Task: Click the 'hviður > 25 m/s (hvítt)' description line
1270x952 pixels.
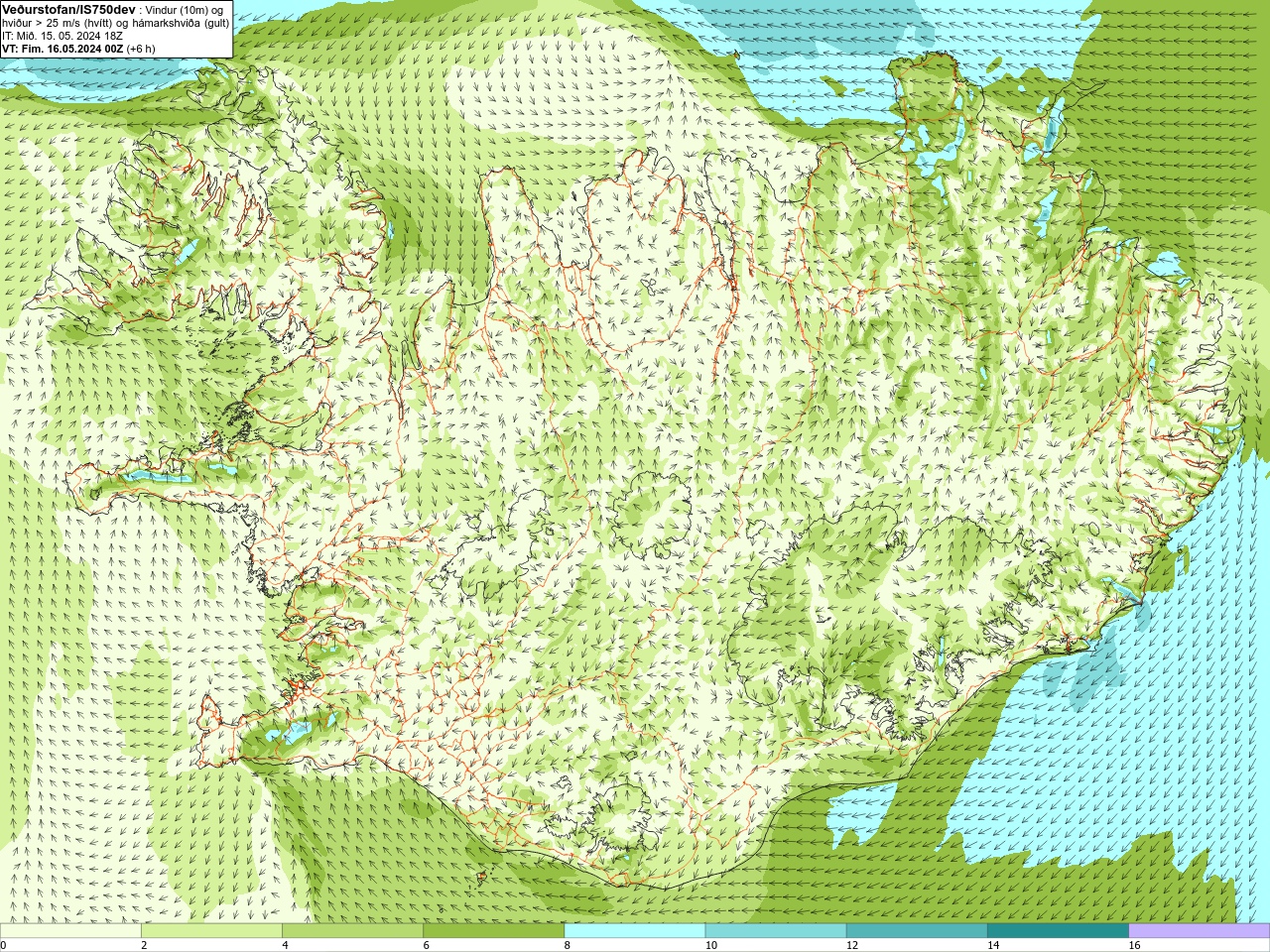Action: point(115,22)
